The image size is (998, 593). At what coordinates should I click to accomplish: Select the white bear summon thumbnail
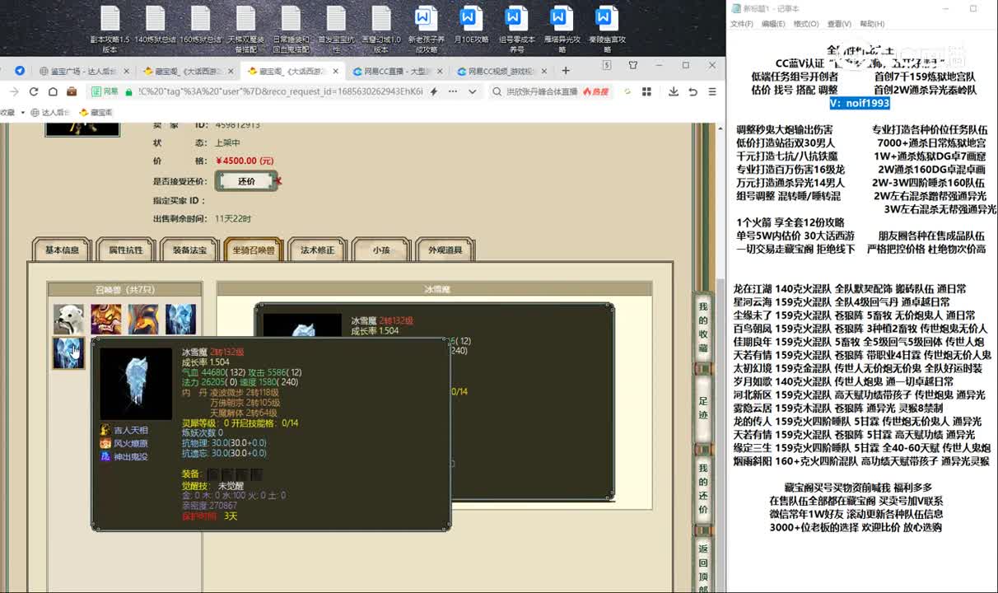pyautogui.click(x=68, y=319)
